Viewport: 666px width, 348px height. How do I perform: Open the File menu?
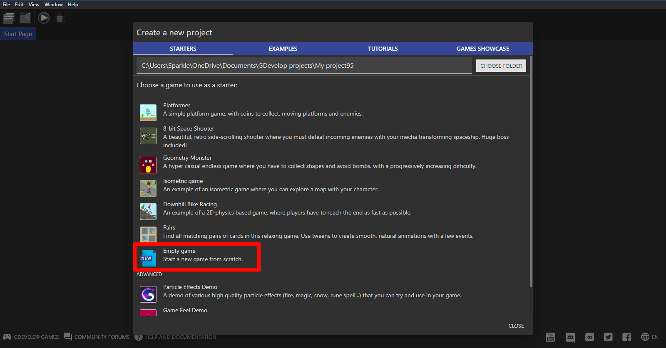6,5
